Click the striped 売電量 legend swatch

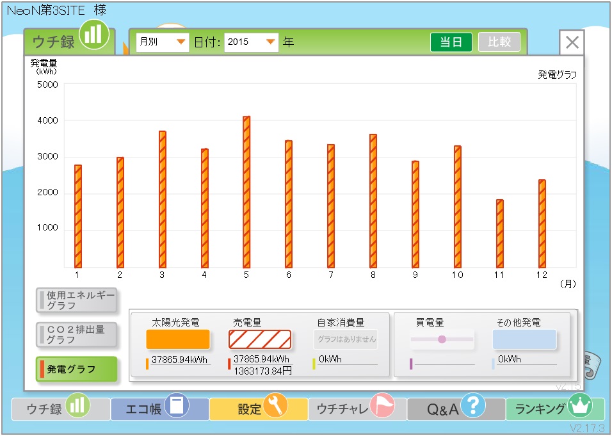click(x=260, y=339)
